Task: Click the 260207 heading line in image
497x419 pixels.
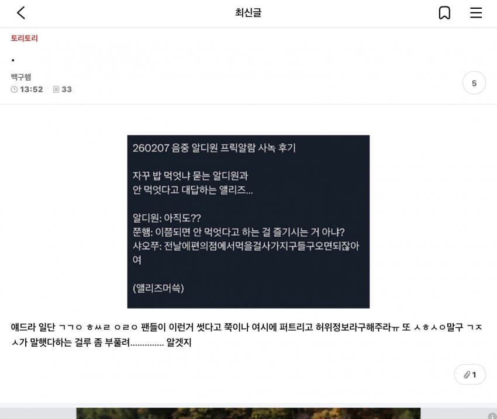Action: coord(214,148)
